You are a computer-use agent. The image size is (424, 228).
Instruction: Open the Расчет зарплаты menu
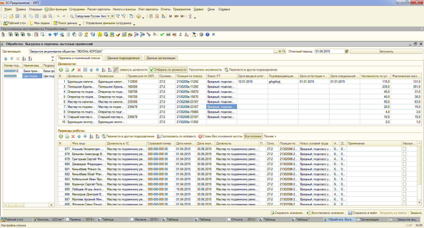(99, 9)
